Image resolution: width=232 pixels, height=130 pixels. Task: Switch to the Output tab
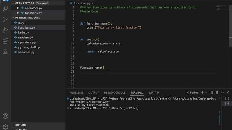[x=94, y=92]
